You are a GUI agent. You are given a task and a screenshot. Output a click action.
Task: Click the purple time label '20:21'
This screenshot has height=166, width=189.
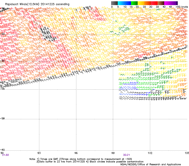tap(126, 155)
